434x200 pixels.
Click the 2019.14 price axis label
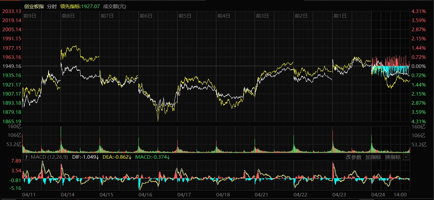coord(12,20)
